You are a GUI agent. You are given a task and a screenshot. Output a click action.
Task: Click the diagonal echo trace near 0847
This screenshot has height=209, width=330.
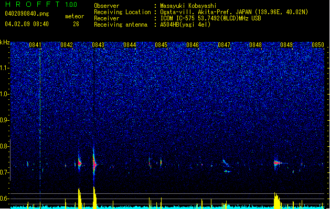(x=226, y=164)
